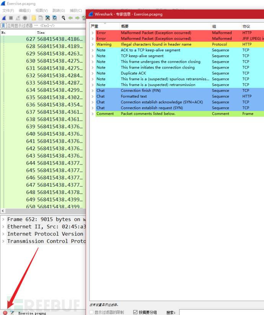Open the 视图(V) menu

pos(42,10)
